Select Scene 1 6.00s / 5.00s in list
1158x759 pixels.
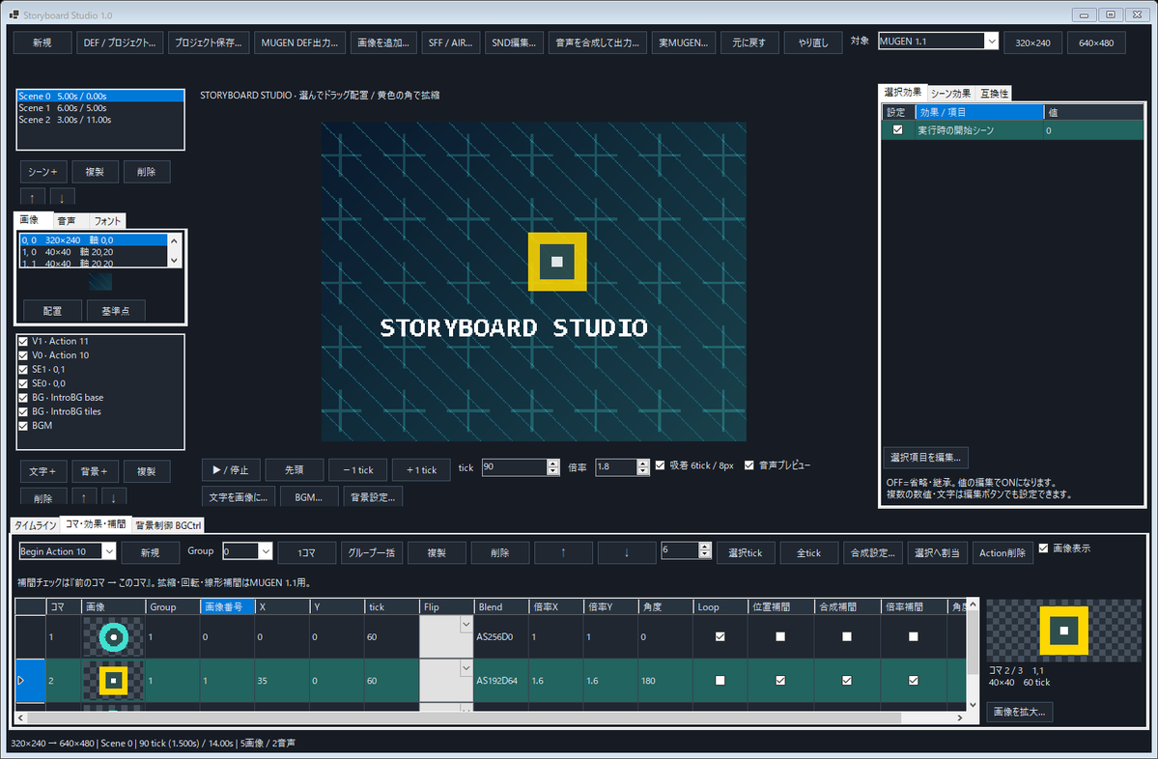(100, 108)
